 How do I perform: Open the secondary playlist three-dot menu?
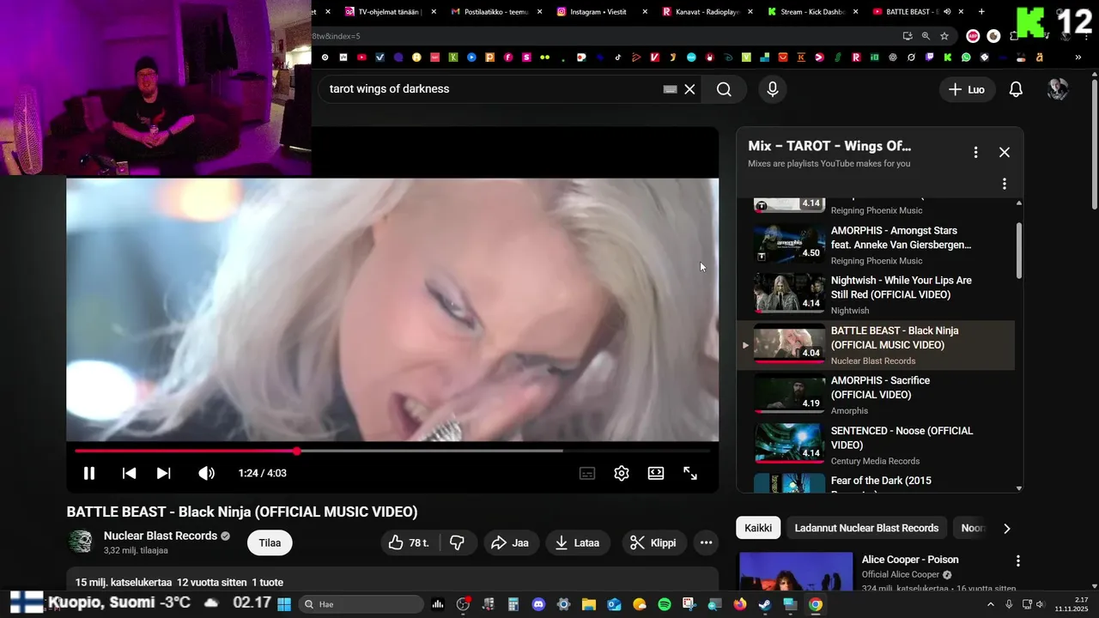tap(1005, 184)
